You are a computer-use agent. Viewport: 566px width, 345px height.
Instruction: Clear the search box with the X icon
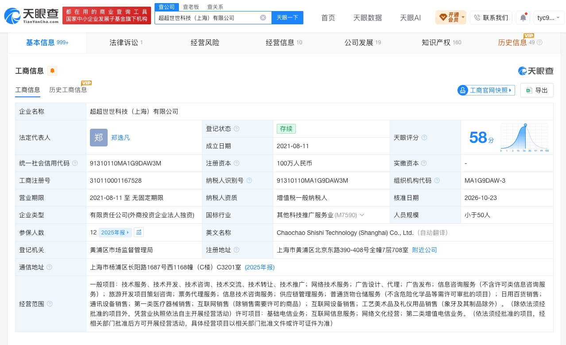coord(263,18)
